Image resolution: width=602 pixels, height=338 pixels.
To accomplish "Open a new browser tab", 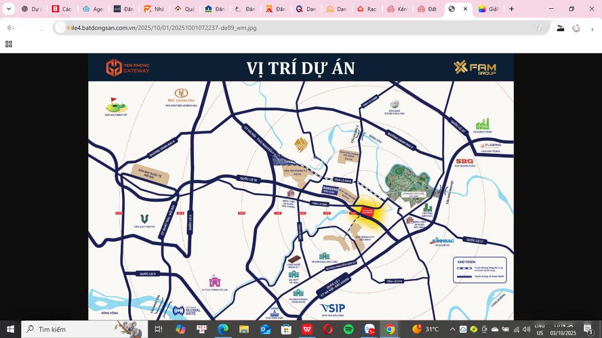I will point(512,9).
